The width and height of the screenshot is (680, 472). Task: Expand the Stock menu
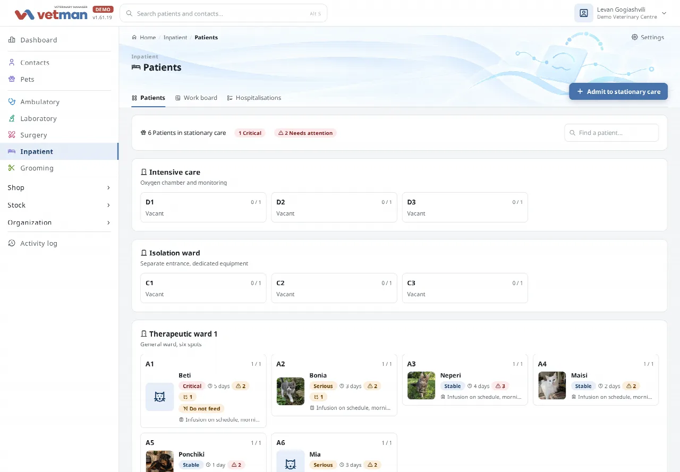pyautogui.click(x=59, y=205)
